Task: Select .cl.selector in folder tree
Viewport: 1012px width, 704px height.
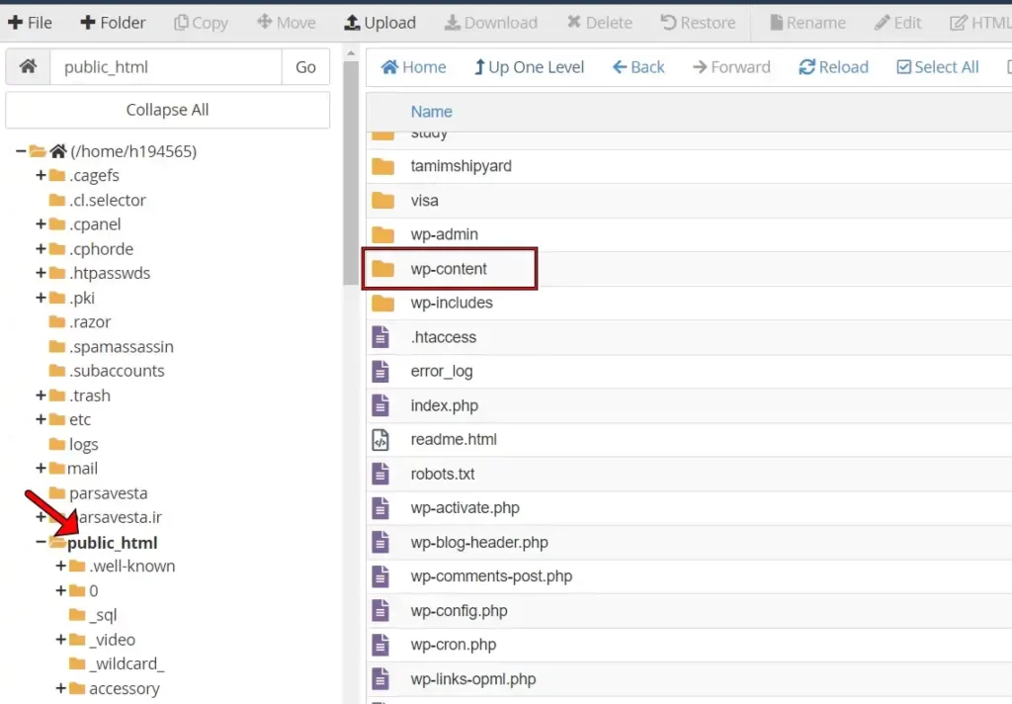Action: (x=107, y=200)
